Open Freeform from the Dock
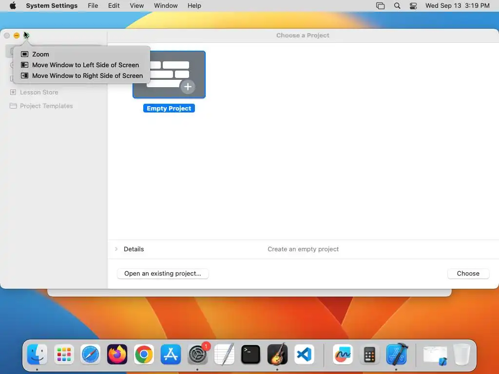 click(x=343, y=355)
